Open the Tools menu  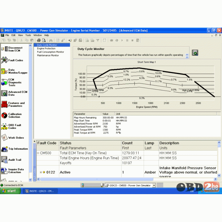[x=28, y=35]
